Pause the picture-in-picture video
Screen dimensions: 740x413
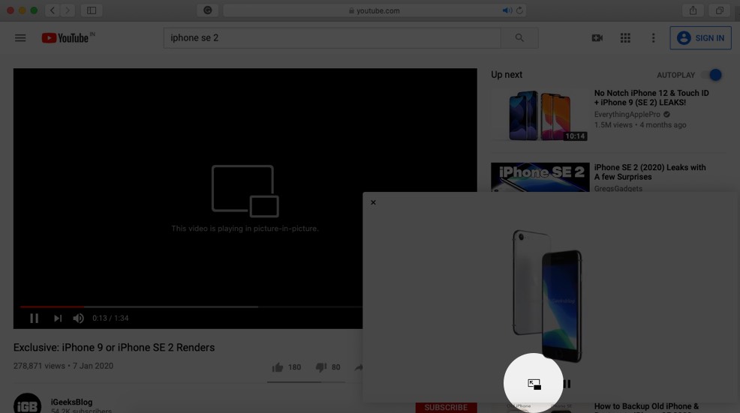click(x=567, y=385)
